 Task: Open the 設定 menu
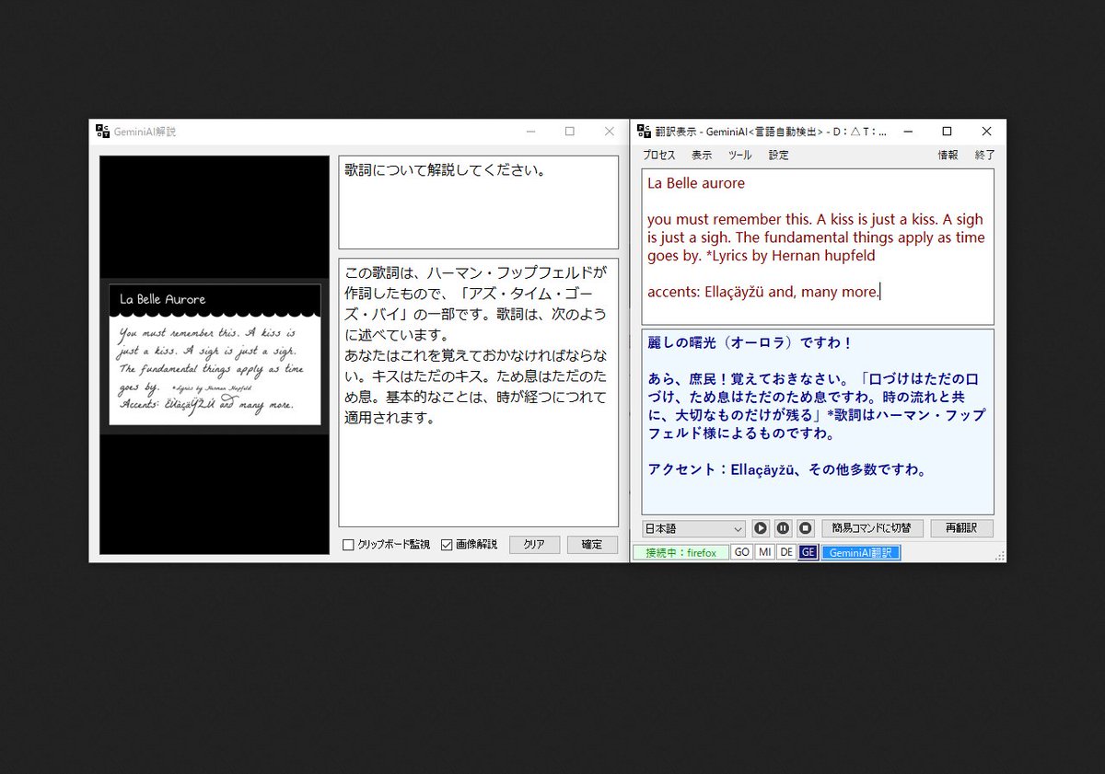(x=778, y=155)
